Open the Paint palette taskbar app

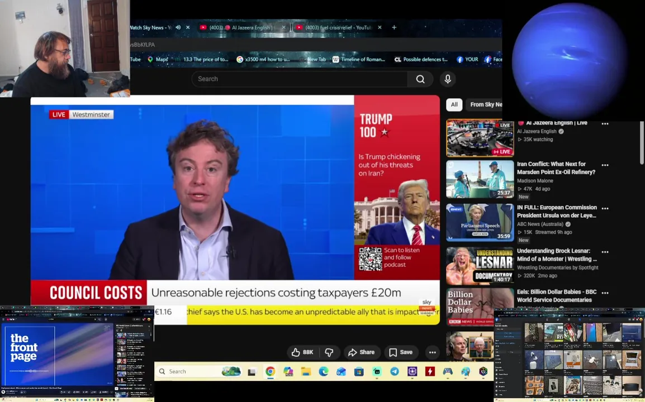466,372
